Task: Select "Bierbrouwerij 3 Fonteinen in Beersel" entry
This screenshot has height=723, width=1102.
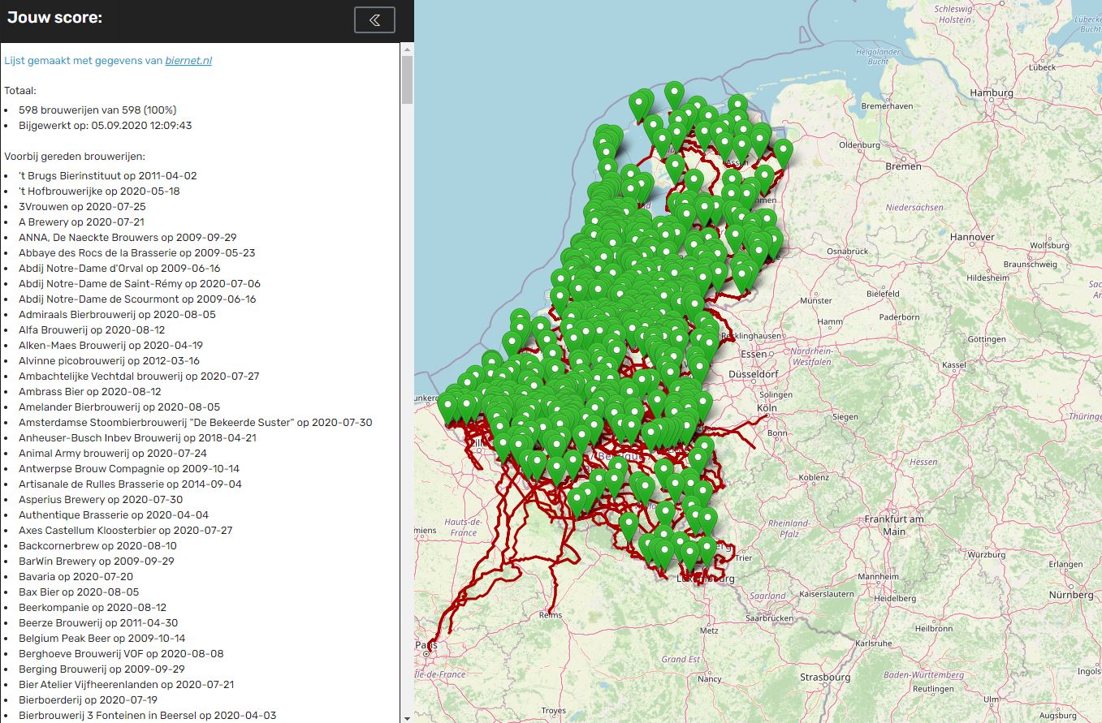Action: click(x=148, y=716)
